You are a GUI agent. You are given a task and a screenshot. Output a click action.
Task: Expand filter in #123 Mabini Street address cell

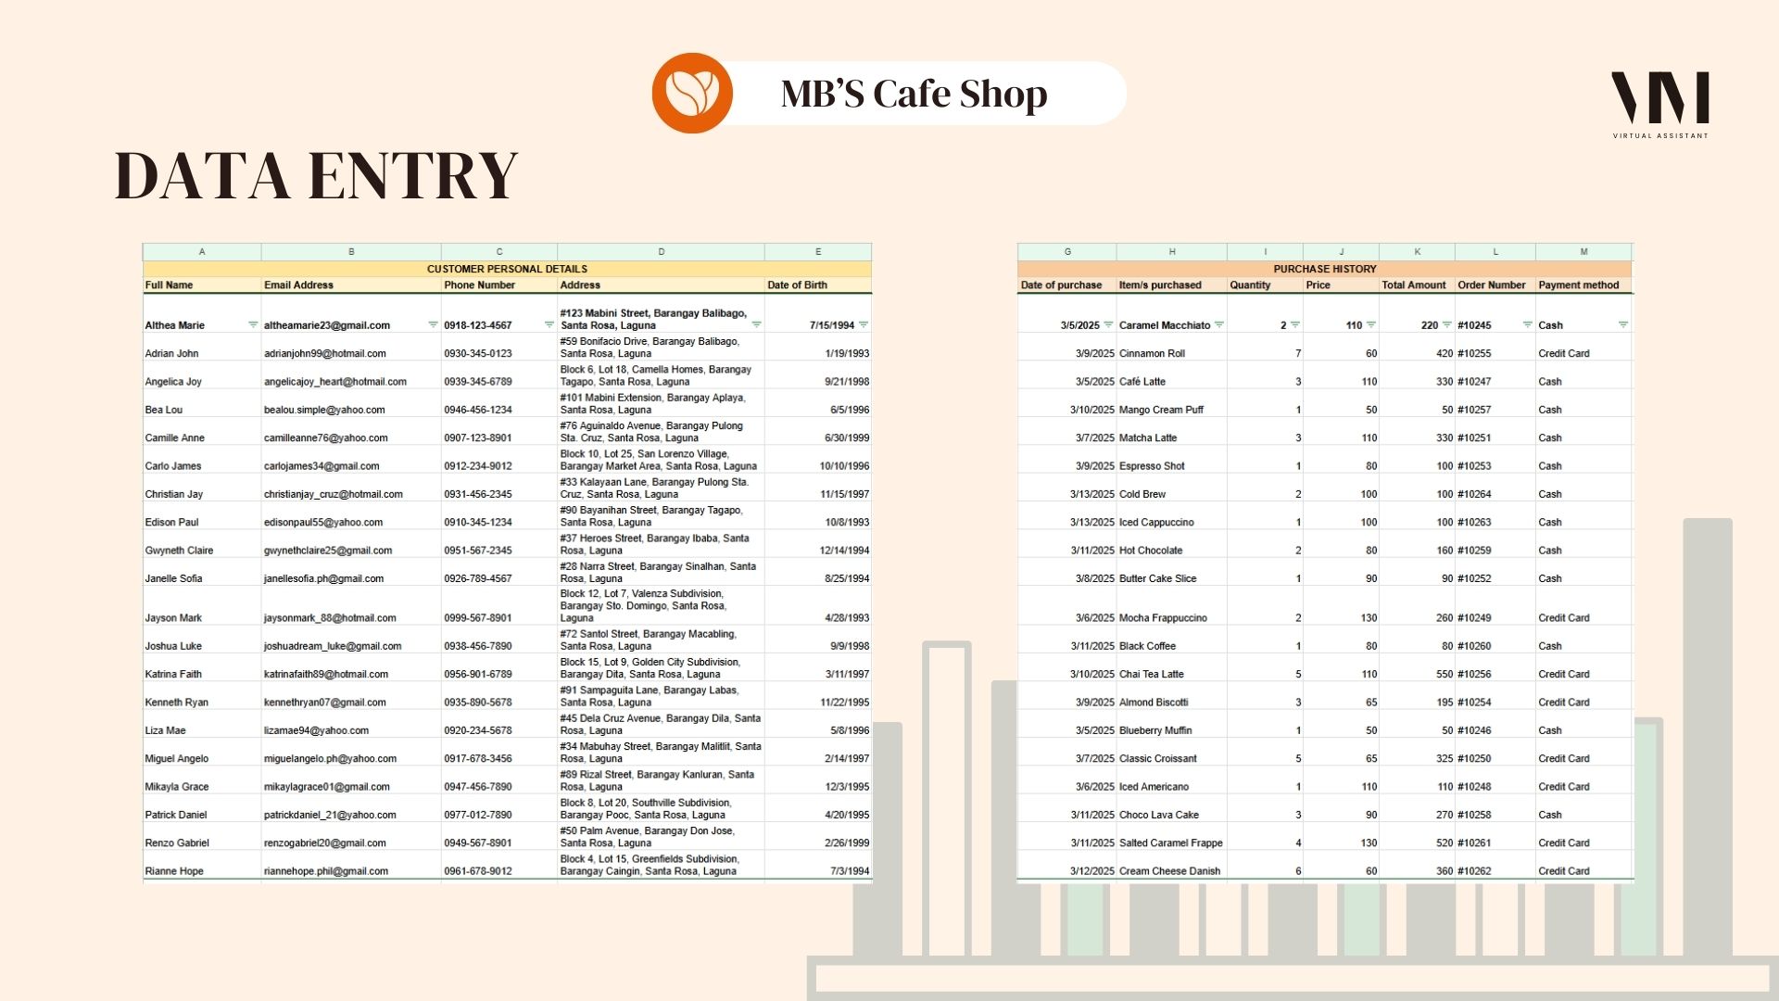coord(756,325)
